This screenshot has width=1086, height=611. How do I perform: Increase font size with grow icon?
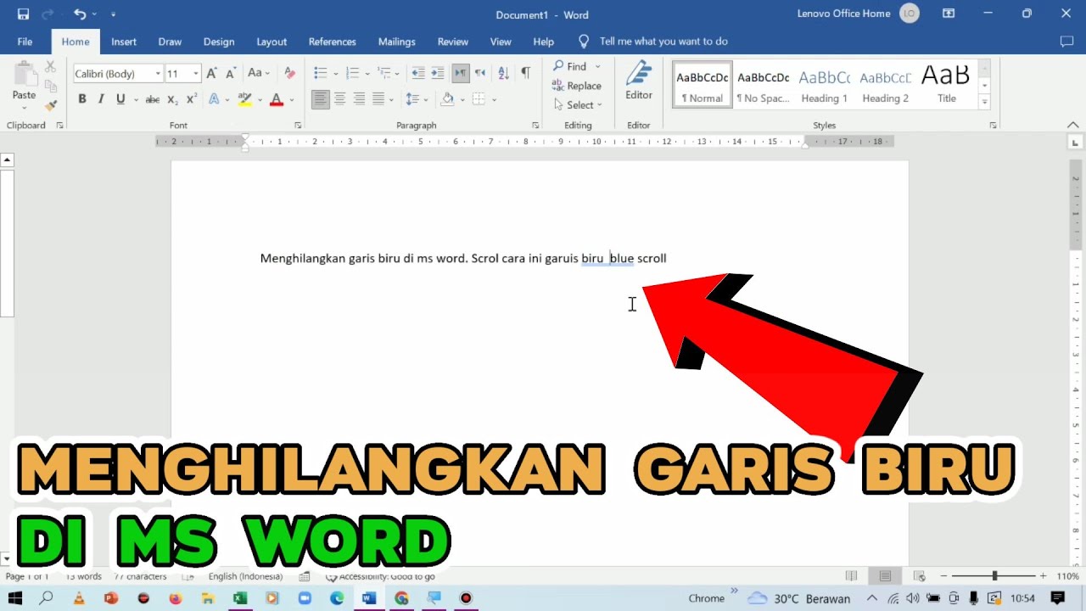pos(212,74)
